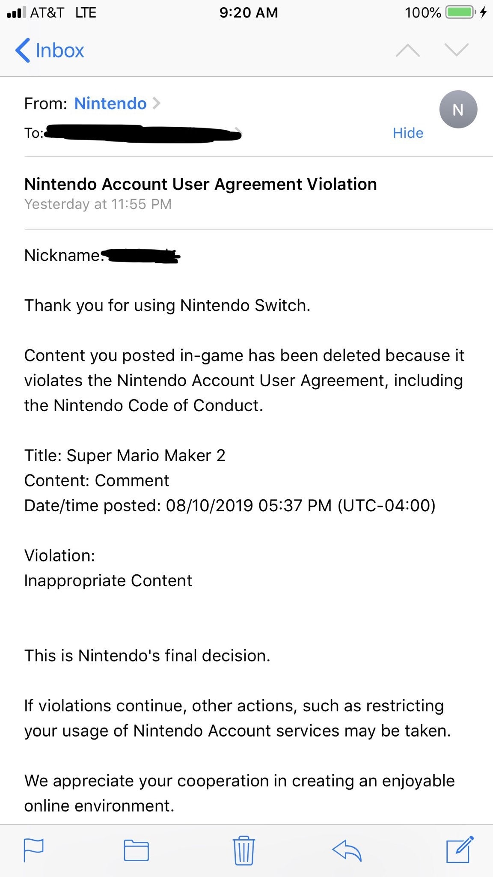Tap the gray N contact avatar
Image resolution: width=493 pixels, height=877 pixels.
pyautogui.click(x=458, y=109)
